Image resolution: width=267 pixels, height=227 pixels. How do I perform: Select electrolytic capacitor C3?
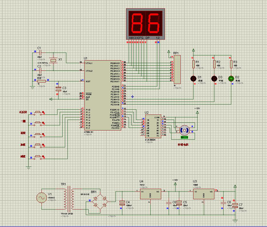[58, 89]
